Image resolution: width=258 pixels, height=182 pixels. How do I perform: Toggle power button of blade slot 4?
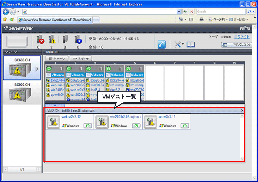point(109,68)
